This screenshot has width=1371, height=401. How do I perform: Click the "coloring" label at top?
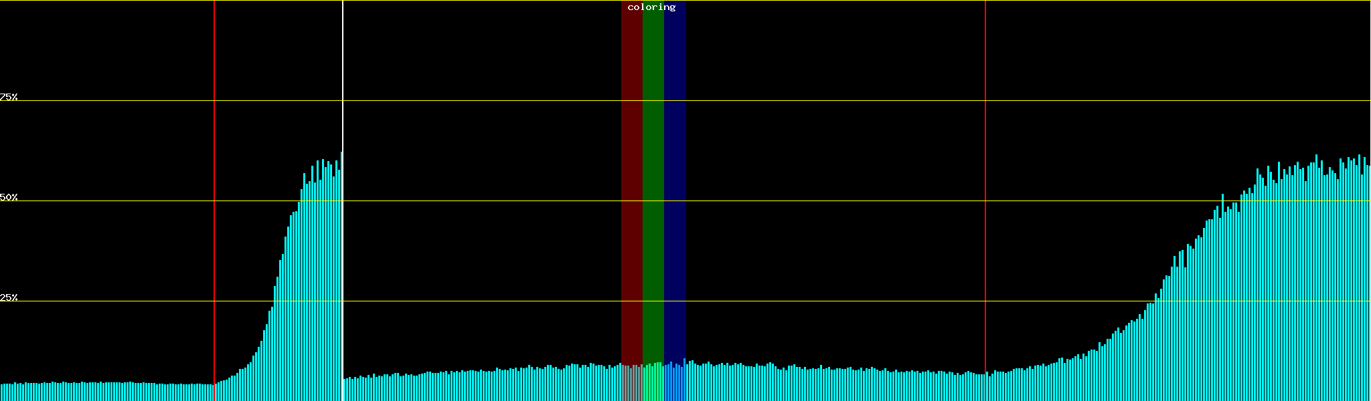651,7
